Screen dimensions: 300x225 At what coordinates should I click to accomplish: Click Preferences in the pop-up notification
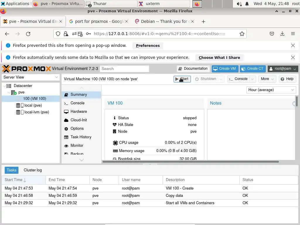point(148,45)
